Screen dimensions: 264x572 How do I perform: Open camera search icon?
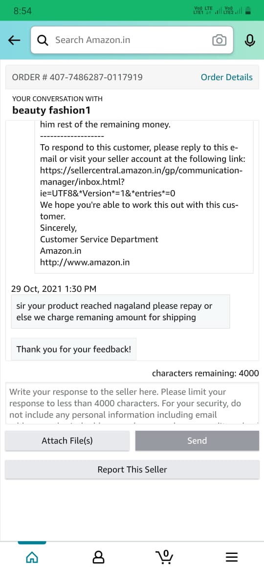pyautogui.click(x=219, y=40)
